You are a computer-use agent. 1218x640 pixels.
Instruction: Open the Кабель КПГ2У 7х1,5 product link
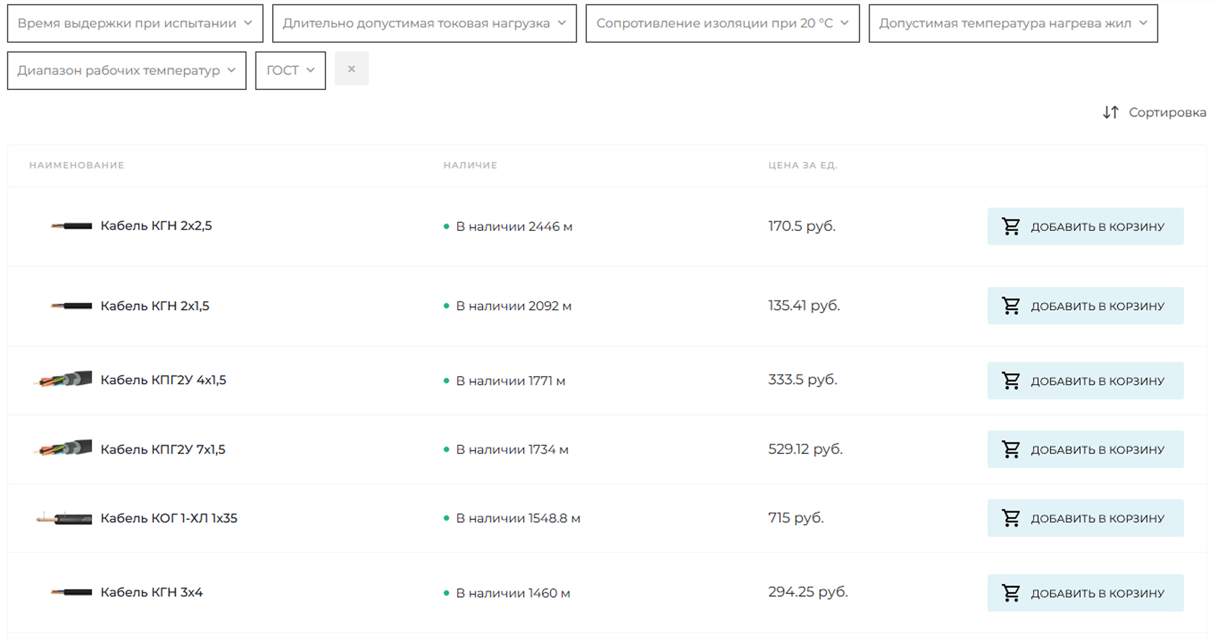pos(163,449)
